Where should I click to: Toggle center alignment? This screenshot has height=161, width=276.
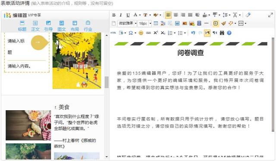pos(176,15)
